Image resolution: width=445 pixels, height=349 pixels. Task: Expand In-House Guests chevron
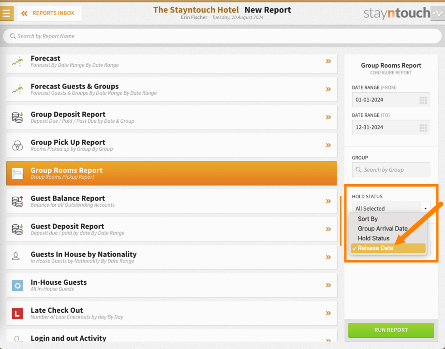tap(328, 285)
